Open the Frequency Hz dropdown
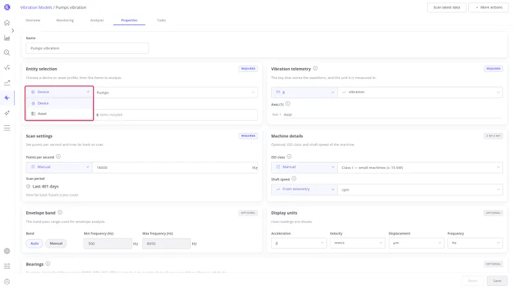This screenshot has width=514, height=289. 475,243
